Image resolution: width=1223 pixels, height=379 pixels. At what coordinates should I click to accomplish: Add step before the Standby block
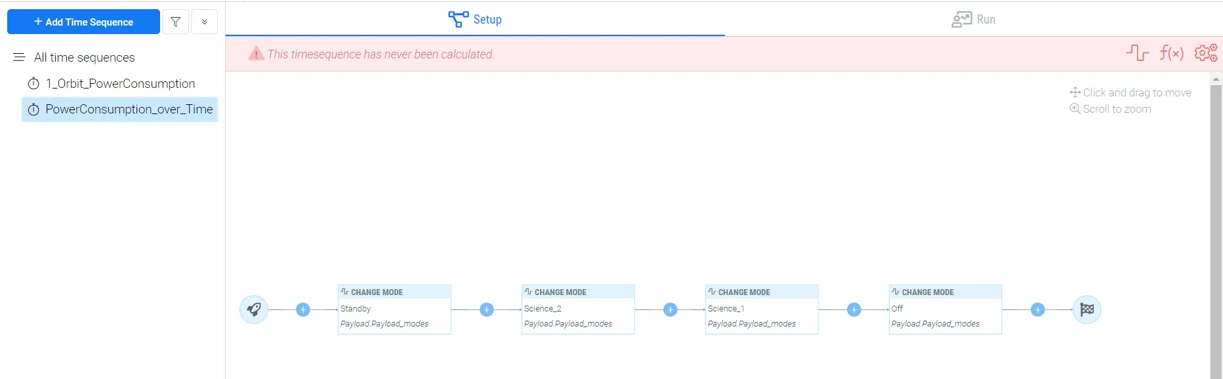click(303, 309)
